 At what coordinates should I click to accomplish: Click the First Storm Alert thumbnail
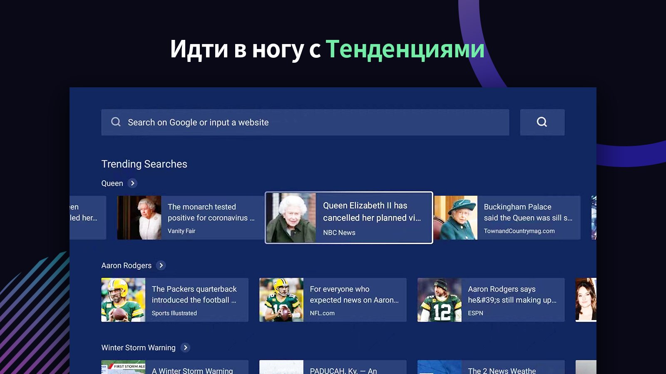tap(123, 367)
